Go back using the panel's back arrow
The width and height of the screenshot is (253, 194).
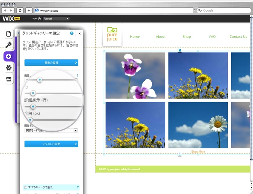(x=18, y=33)
